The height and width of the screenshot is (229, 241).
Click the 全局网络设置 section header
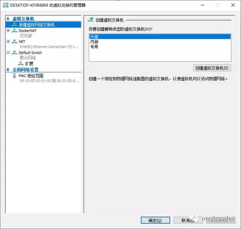click(25, 70)
